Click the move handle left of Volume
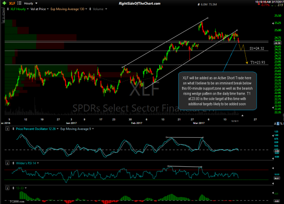284x204 pixels. (90, 9)
